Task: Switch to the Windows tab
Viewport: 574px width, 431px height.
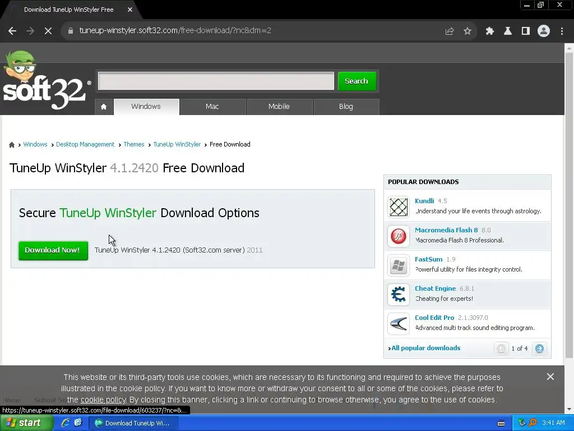Action: (x=146, y=107)
